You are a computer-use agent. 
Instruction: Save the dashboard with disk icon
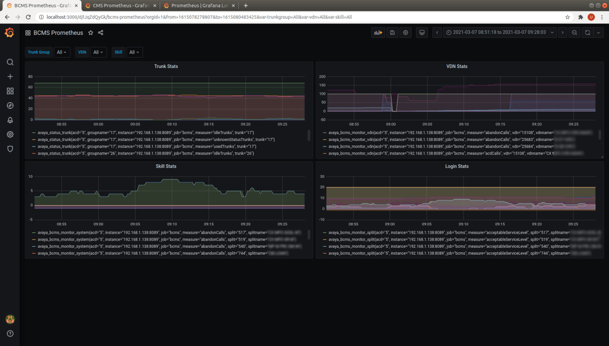(x=392, y=33)
